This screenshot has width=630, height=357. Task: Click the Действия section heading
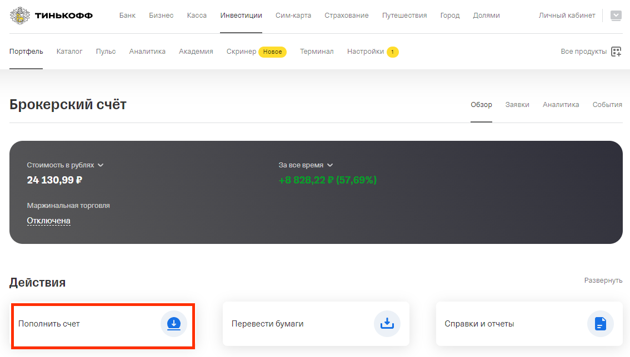pos(37,282)
